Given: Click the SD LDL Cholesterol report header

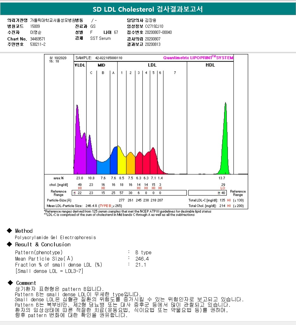Looking at the screenshot, I should pos(148,9).
